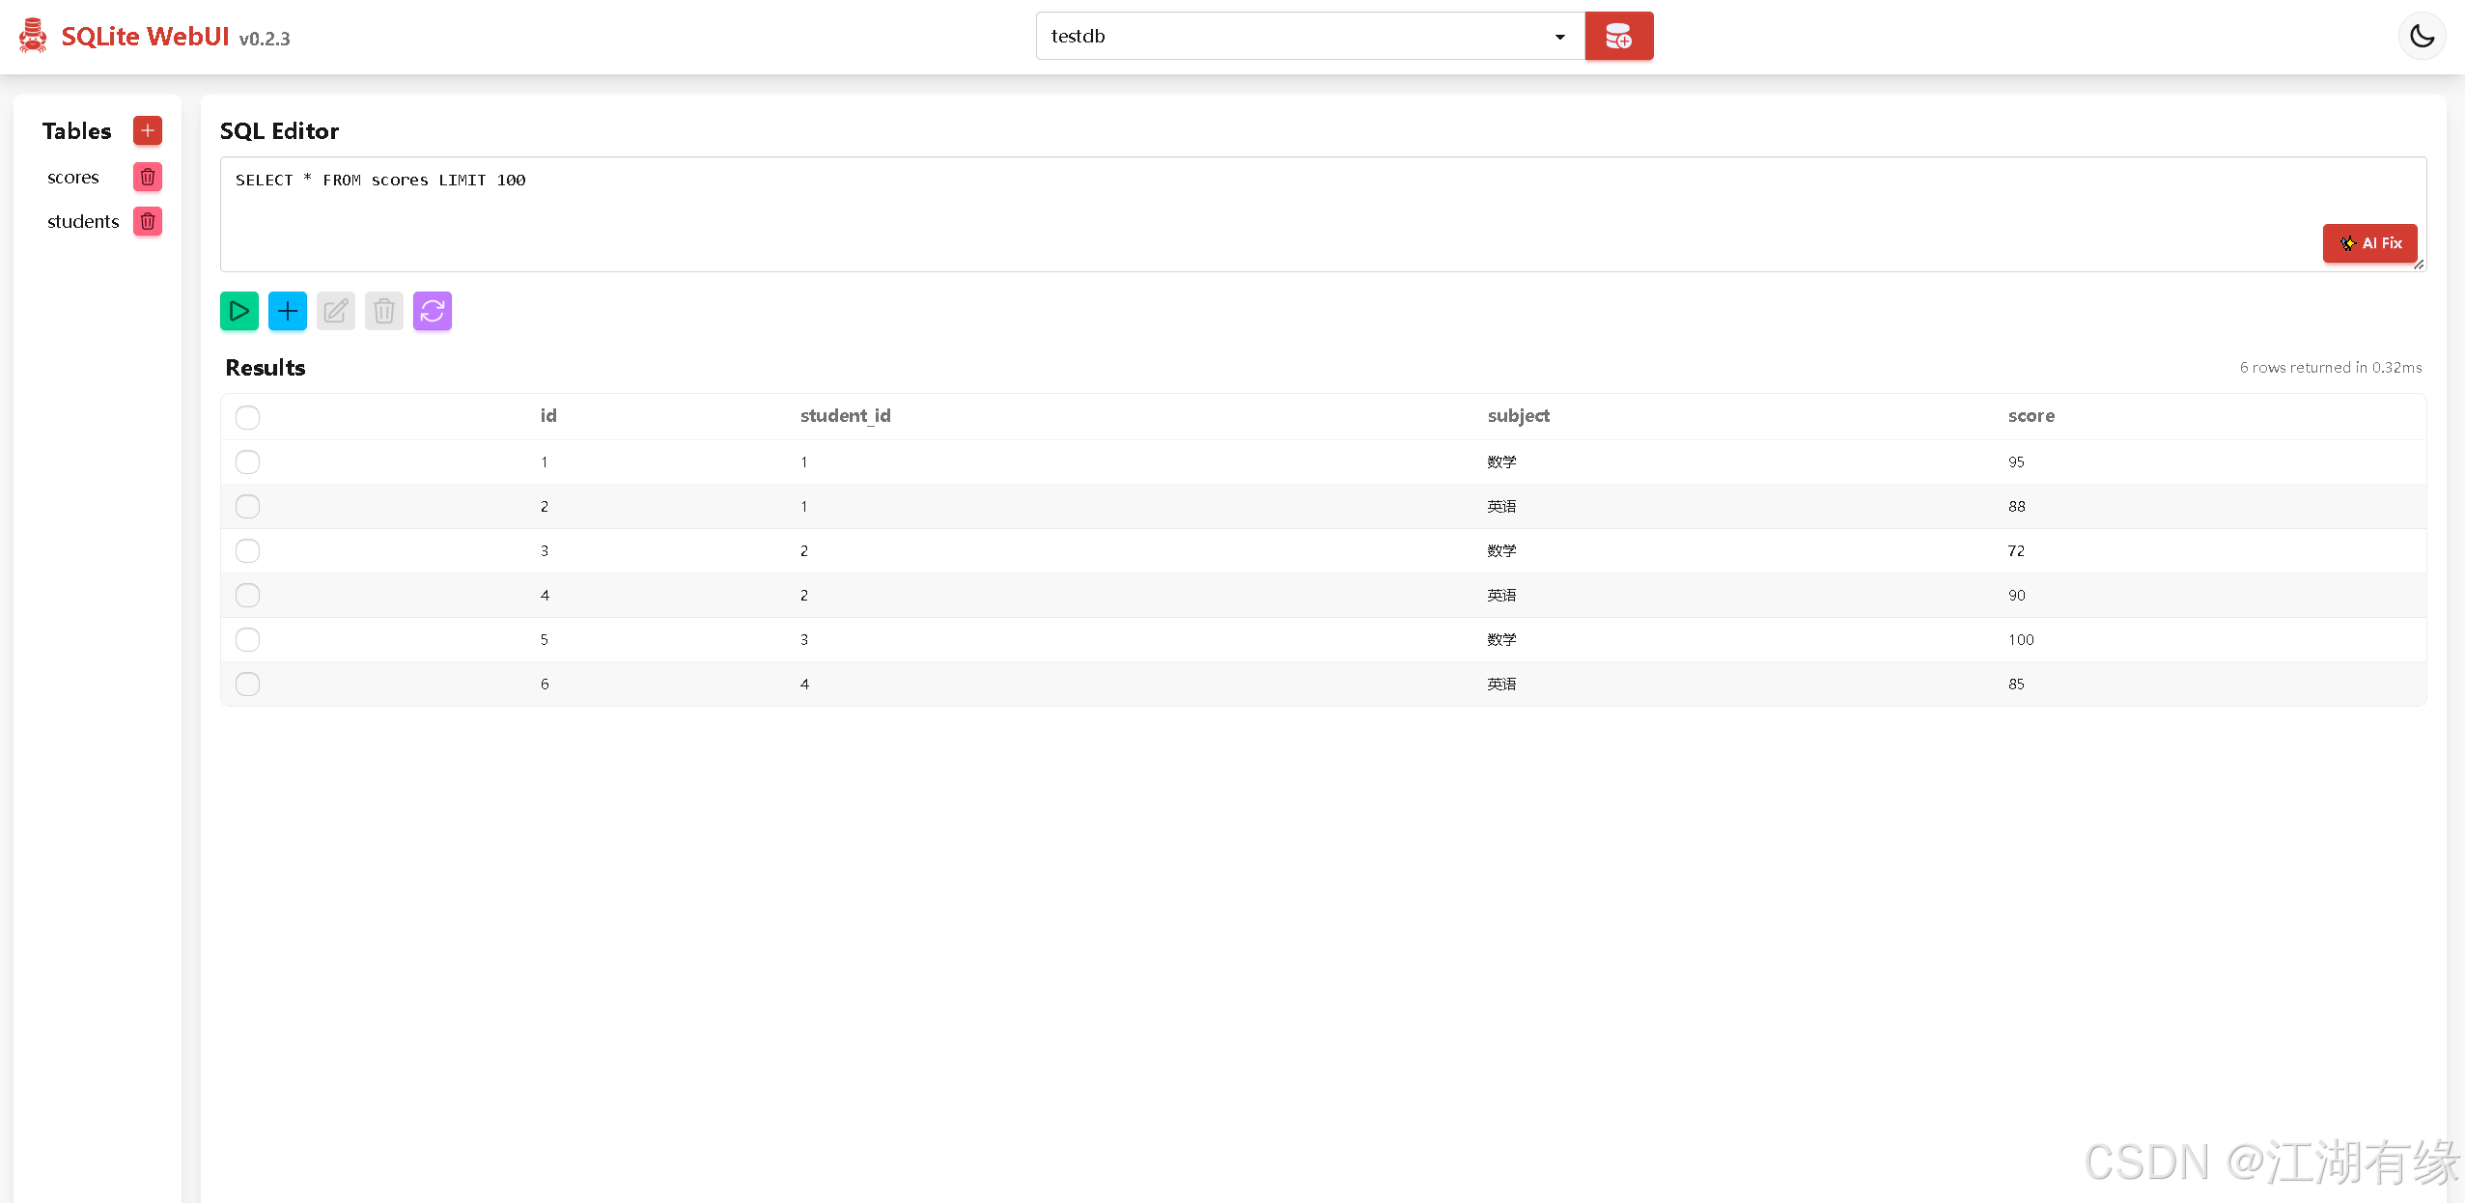This screenshot has height=1203, width=2465.
Task: Open the scores table in sidebar
Action: click(73, 178)
